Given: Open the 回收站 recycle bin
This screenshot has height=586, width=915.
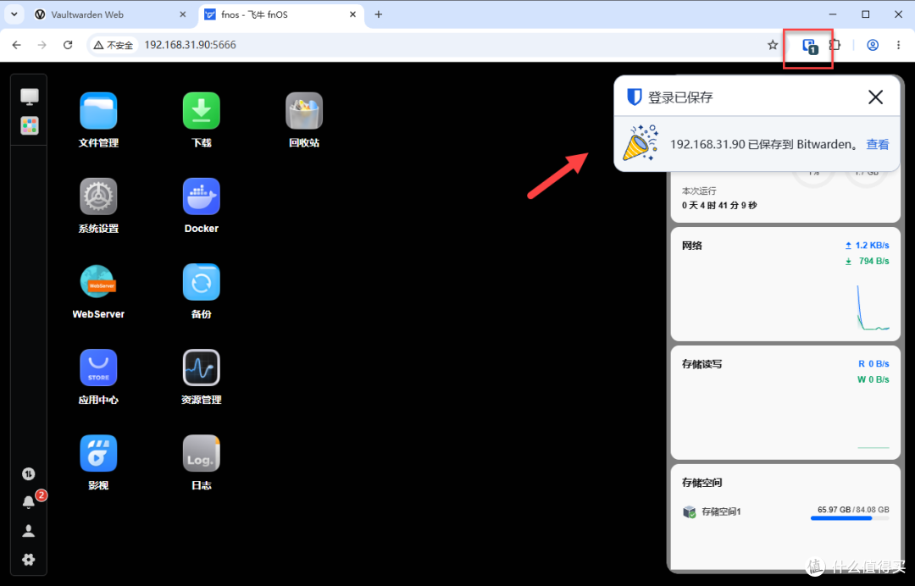Looking at the screenshot, I should coord(304,111).
